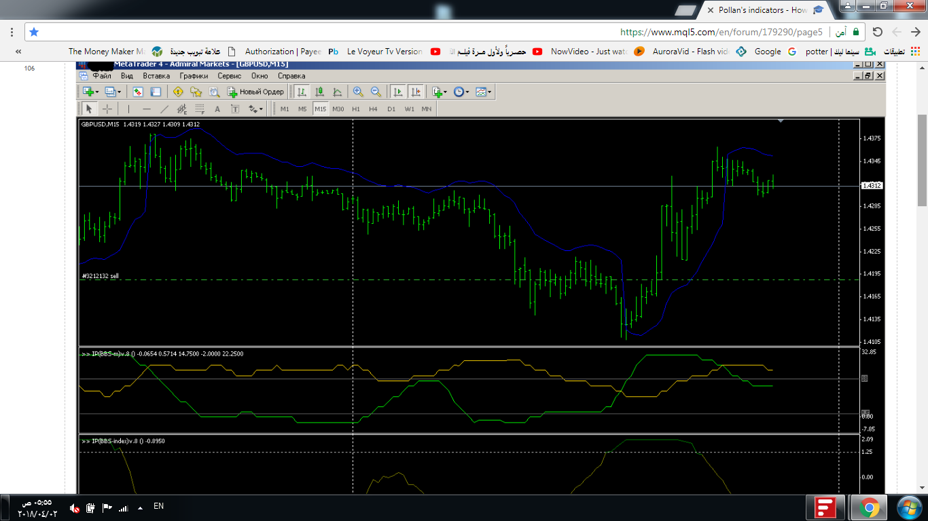The image size is (928, 521).
Task: Click the Zoom In magnifier icon
Action: tap(357, 92)
